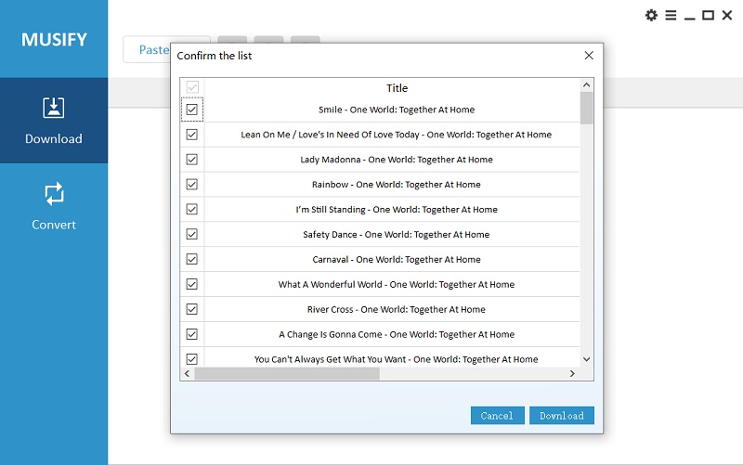Open the Convert section in sidebar
The image size is (743, 465).
point(54,206)
